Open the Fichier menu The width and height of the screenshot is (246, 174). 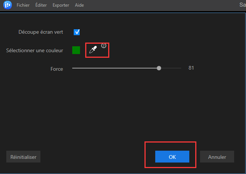(23, 6)
